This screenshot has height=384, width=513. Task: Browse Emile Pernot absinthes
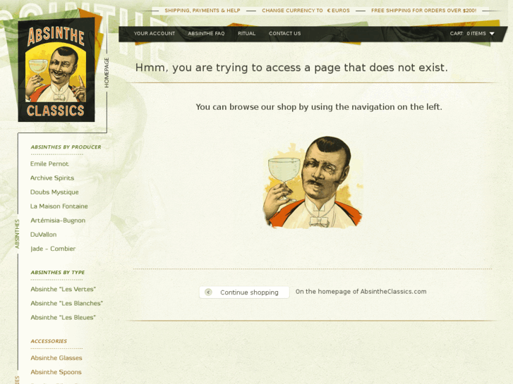coord(49,163)
